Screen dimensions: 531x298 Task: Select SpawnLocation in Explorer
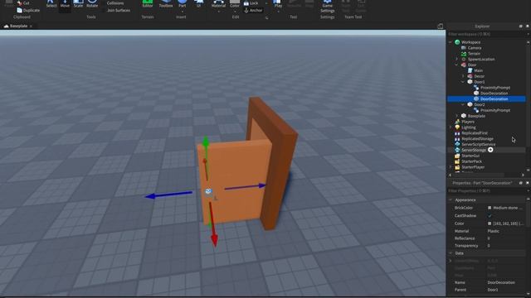coord(481,59)
